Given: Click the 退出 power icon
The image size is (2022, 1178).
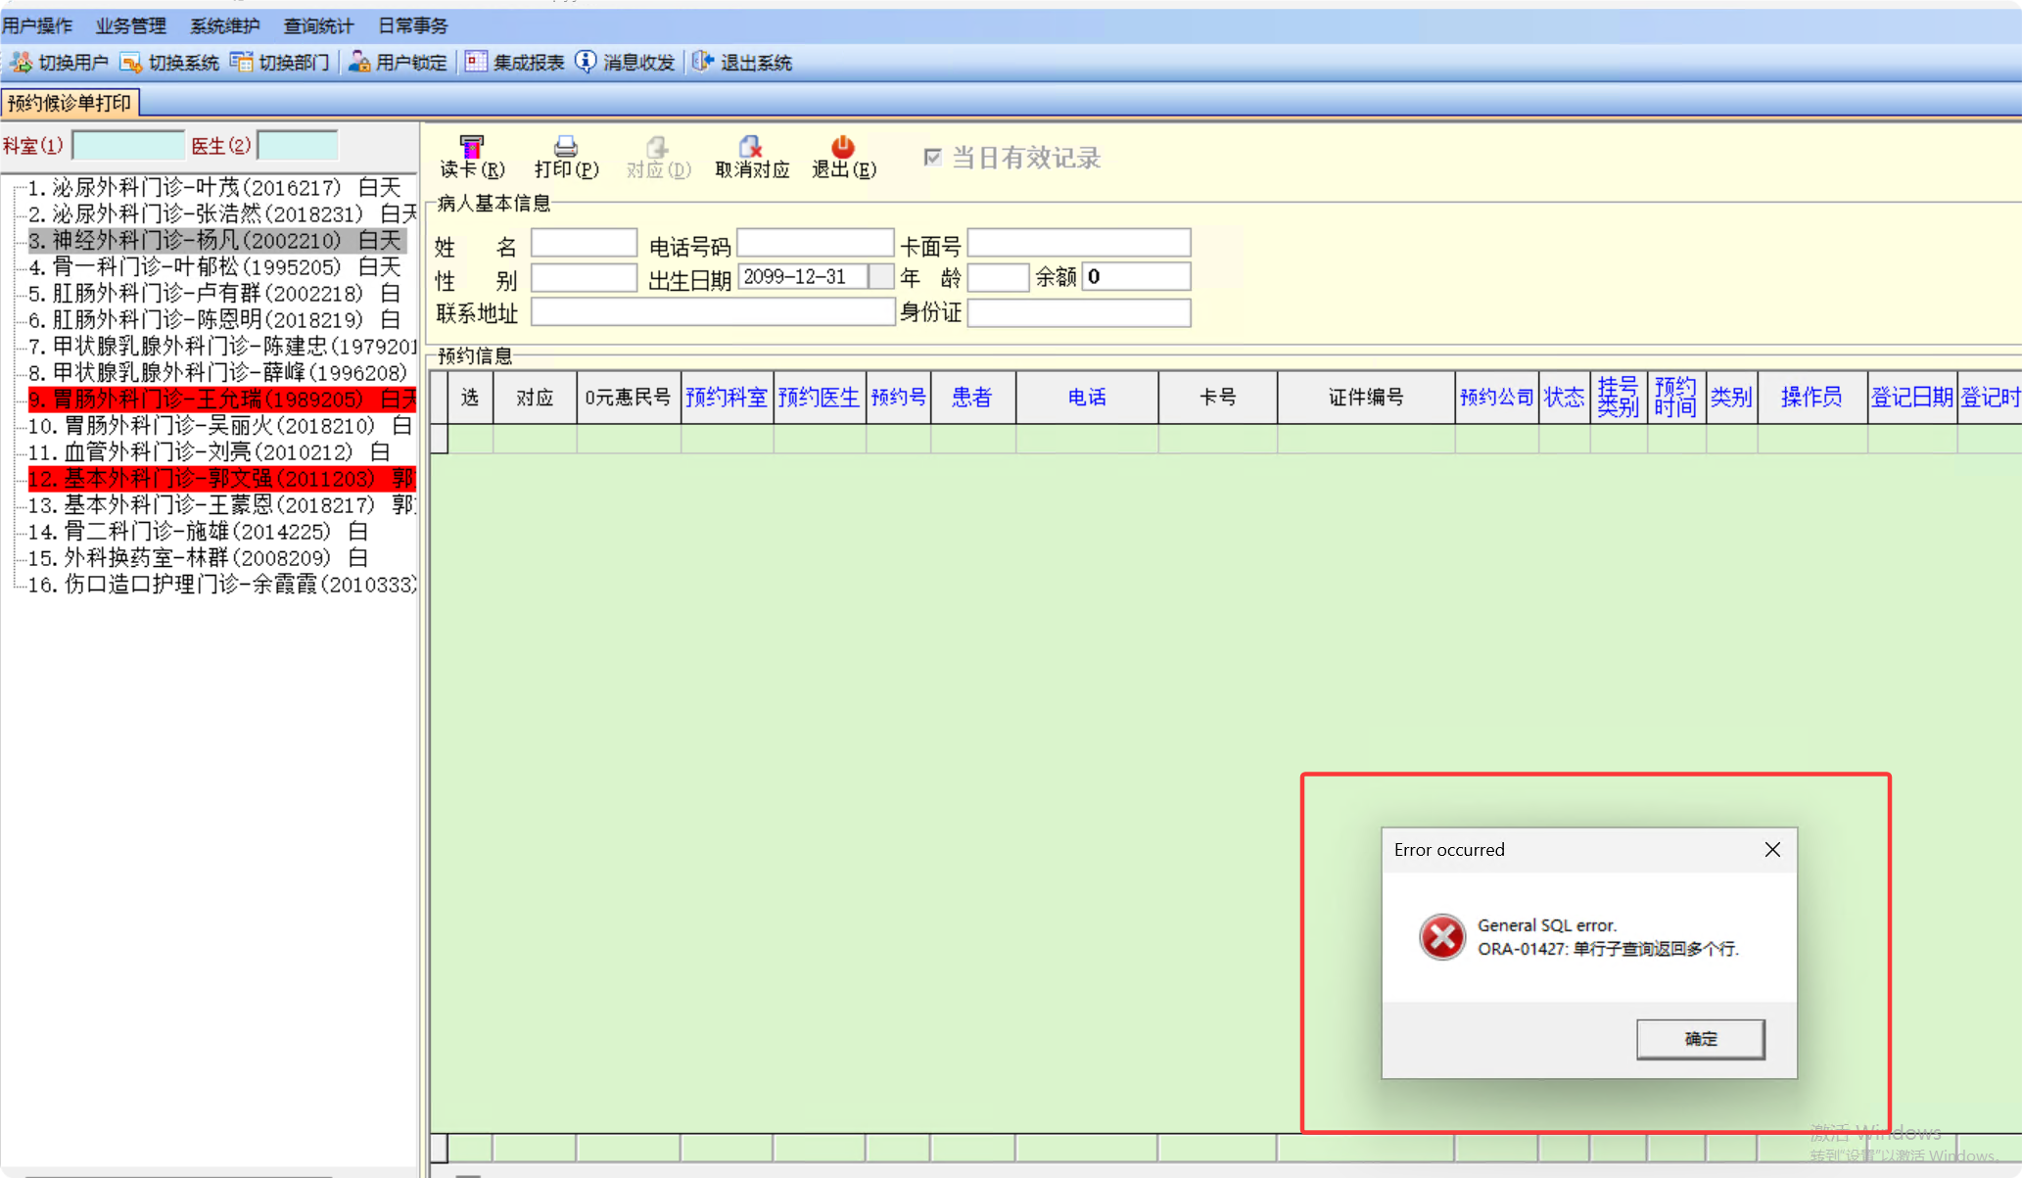Looking at the screenshot, I should 842,148.
